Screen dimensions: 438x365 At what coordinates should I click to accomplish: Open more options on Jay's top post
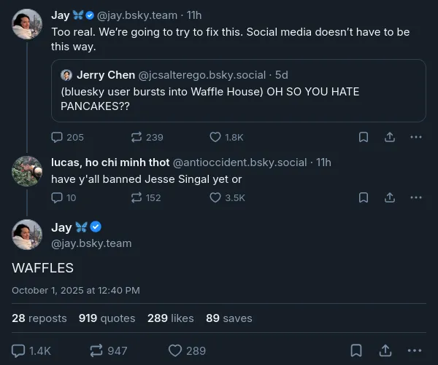point(416,137)
